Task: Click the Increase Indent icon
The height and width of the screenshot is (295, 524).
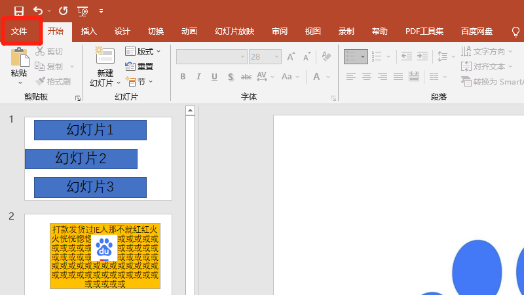Action: pos(423,56)
